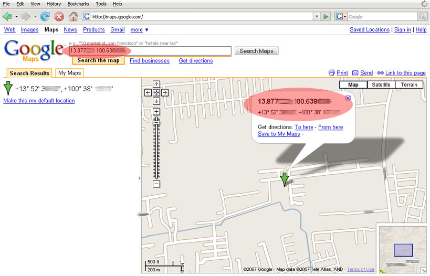Open the Edit menu
The height and width of the screenshot is (276, 430).
tap(20, 4)
